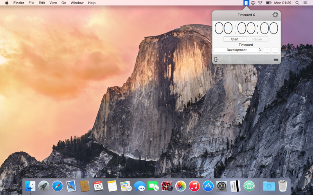Open Photo Booth from the Dock
313x195 pixels.
tap(167, 186)
